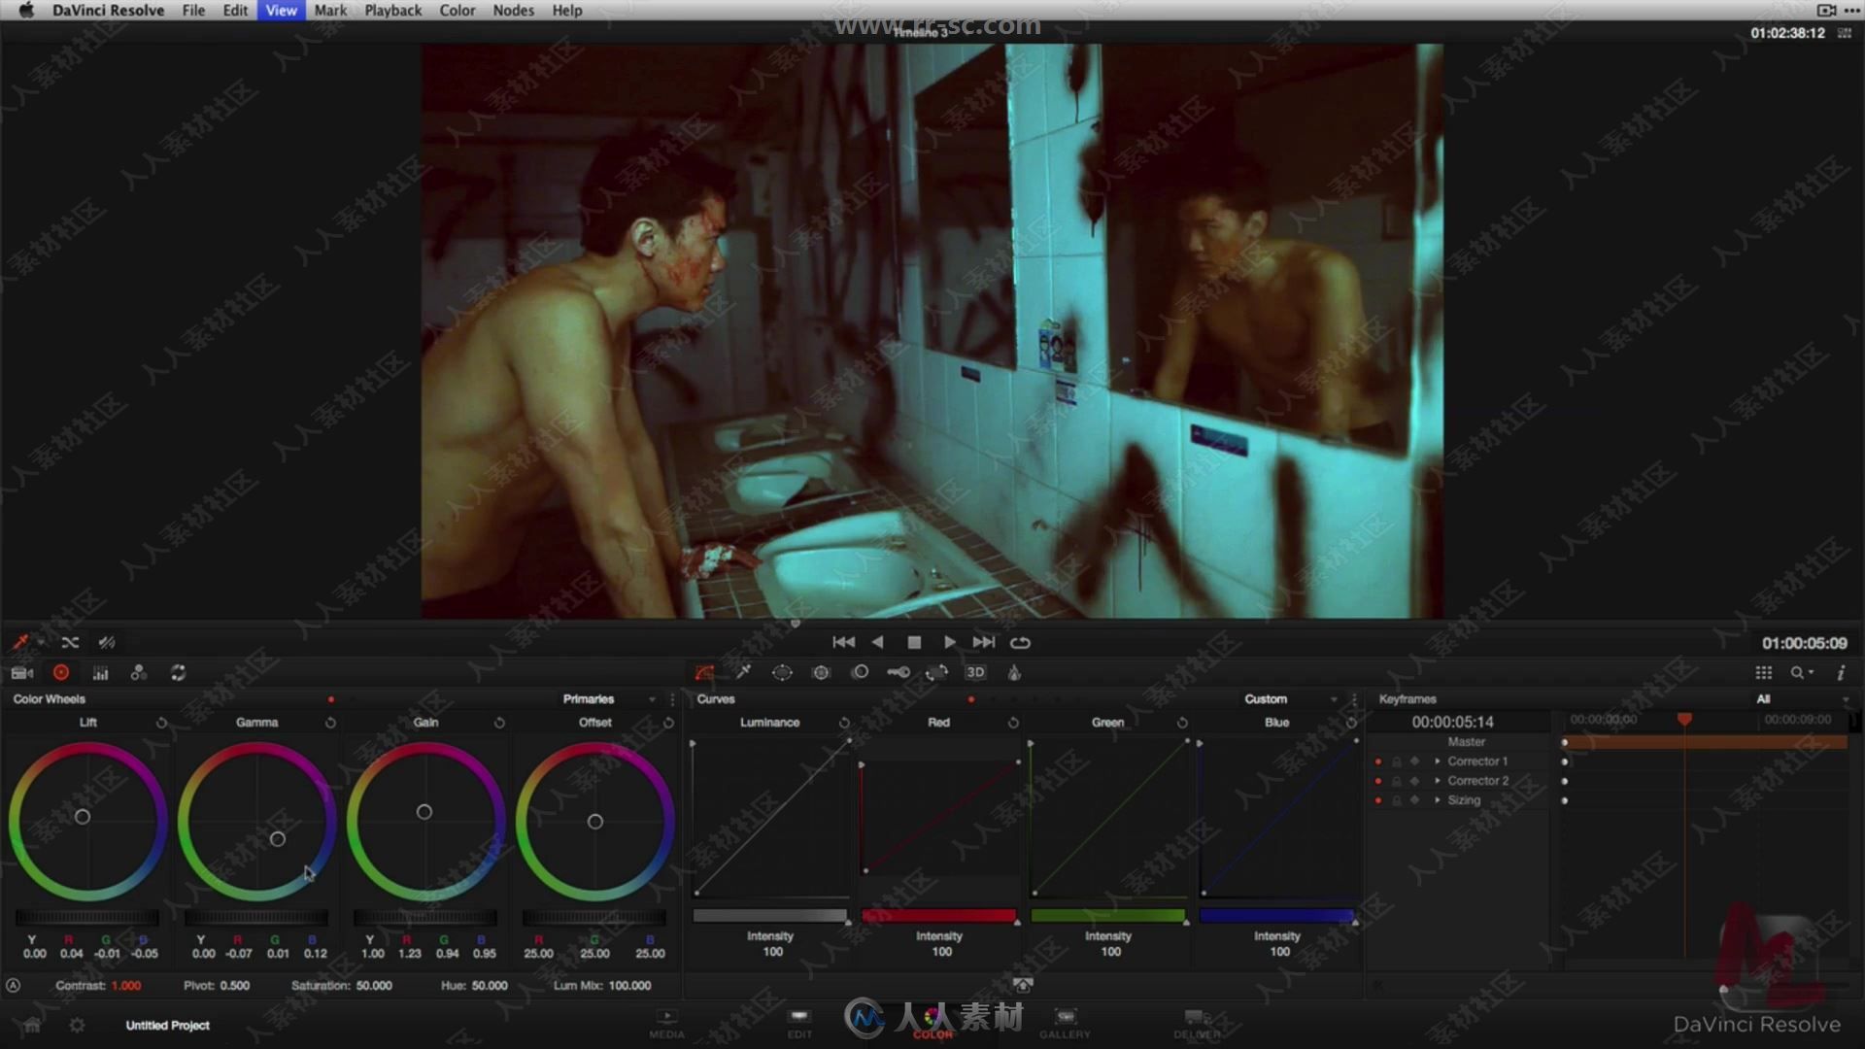Screen dimensions: 1865x1049
Task: Toggle auto-keyframe dot for Sizing
Action: 1378,800
